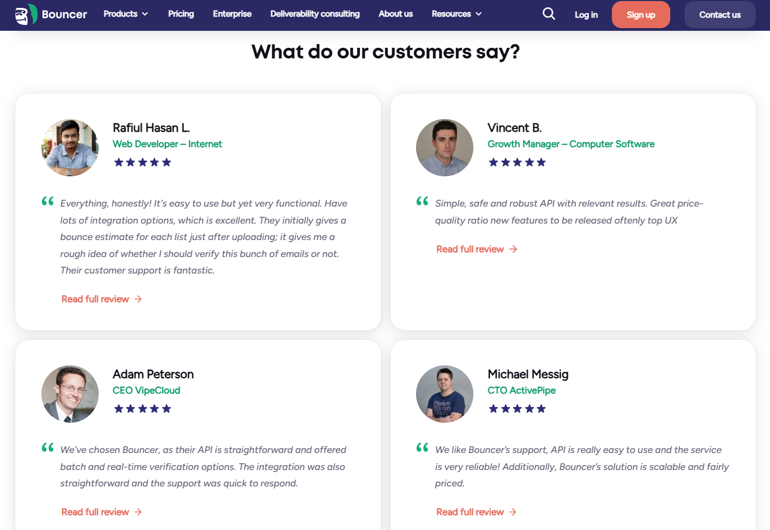Click the Sign up button
Viewport: 770px width, 530px height.
point(641,14)
